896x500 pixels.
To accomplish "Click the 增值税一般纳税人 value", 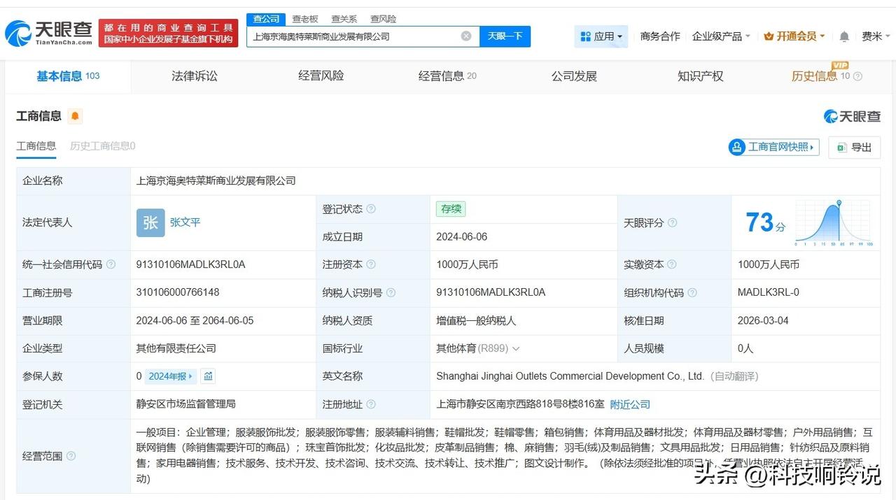I will tap(476, 320).
